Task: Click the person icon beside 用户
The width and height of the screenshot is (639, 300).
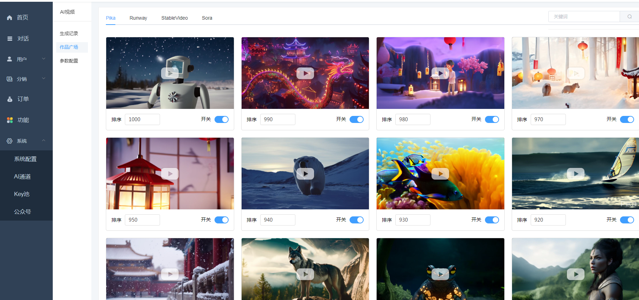Action: pyautogui.click(x=9, y=59)
